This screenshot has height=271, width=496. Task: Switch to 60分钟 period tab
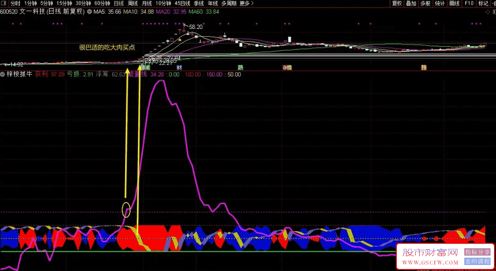pos(102,3)
